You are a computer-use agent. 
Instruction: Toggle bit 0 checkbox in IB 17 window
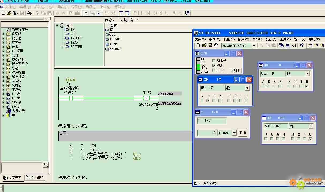247,101
